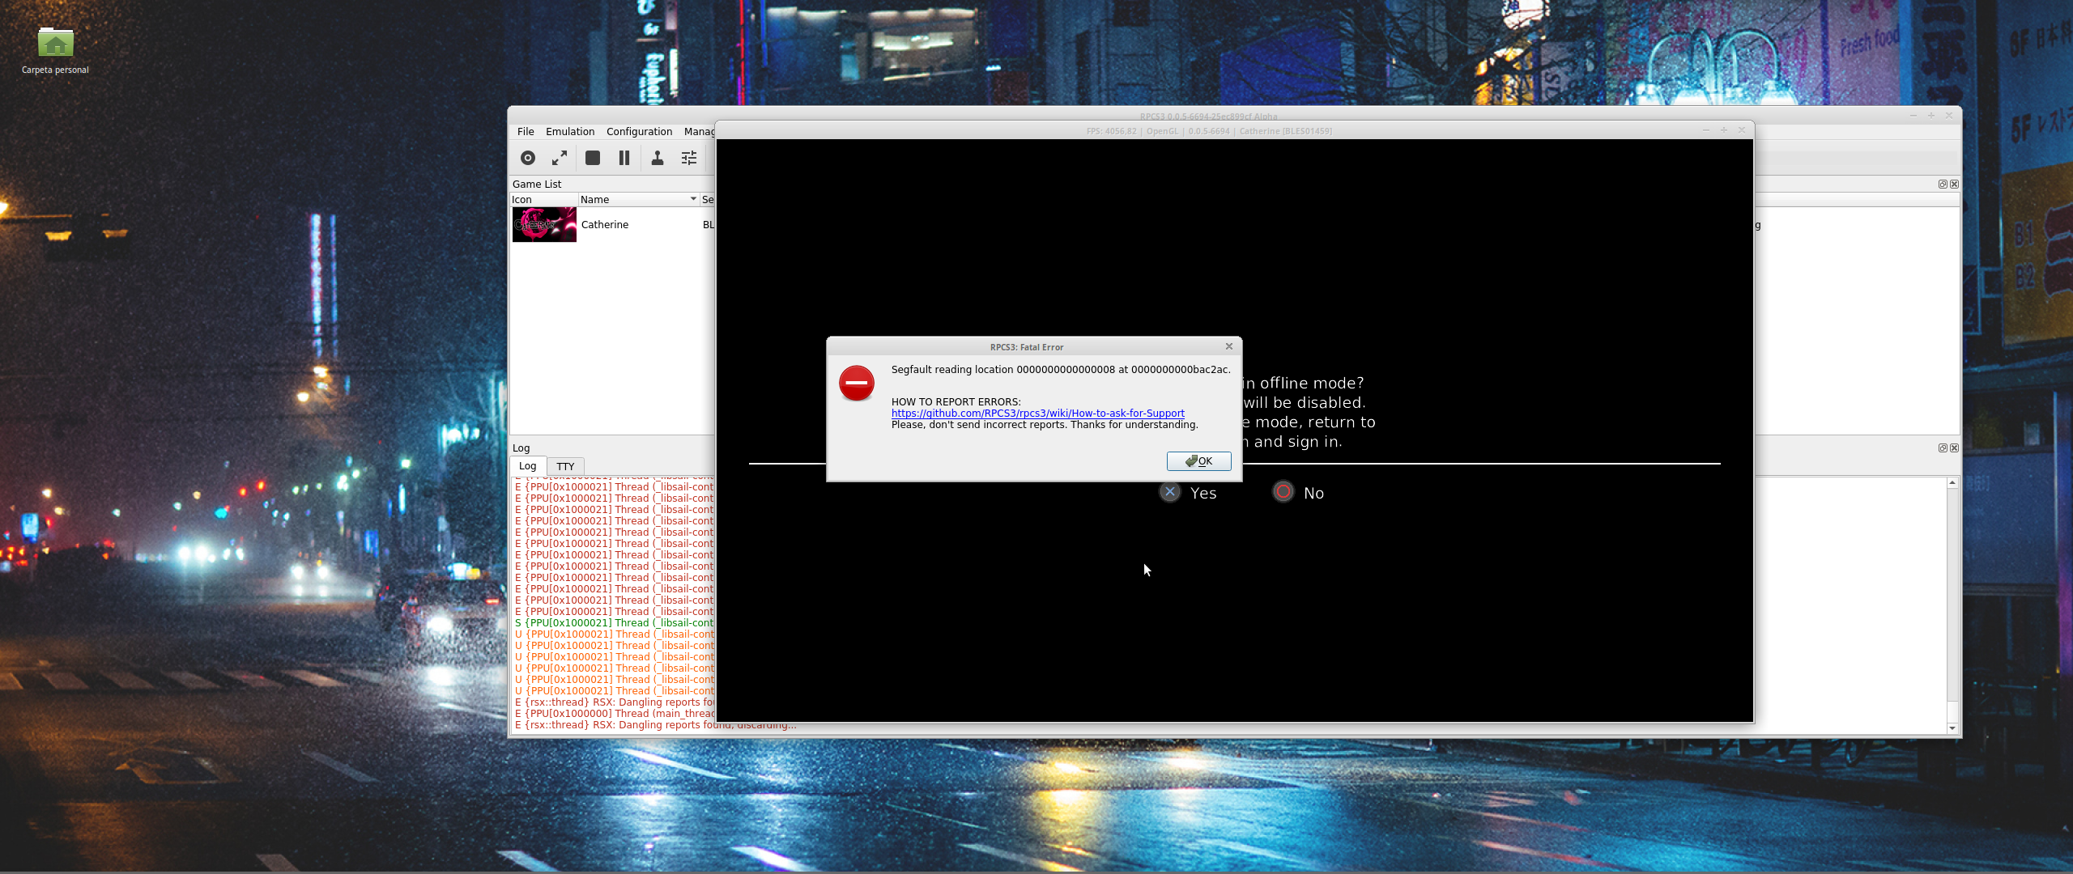Click the Boot disc icon in the toolbar
The width and height of the screenshot is (2073, 874).
[x=527, y=158]
